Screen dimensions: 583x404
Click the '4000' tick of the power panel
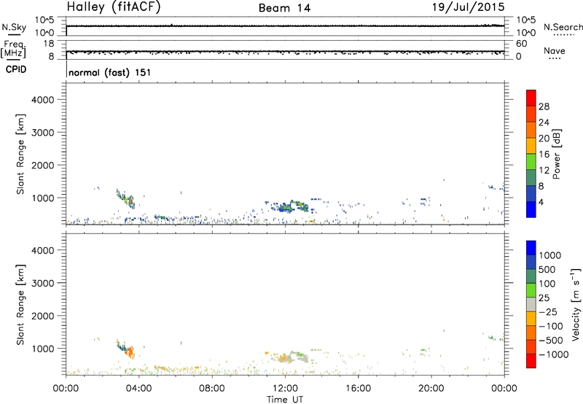(42, 100)
